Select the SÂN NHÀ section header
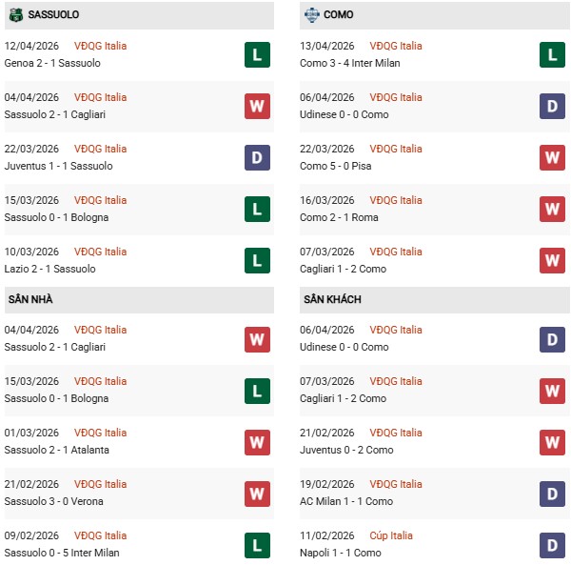Image resolution: width=571 pixels, height=565 pixels. click(30, 299)
